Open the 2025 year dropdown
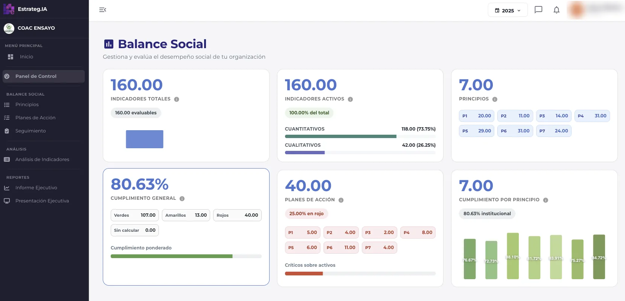 coord(508,10)
